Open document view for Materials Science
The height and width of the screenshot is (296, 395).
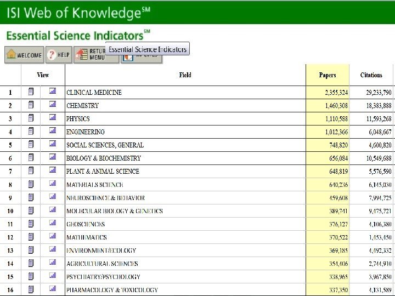tap(31, 184)
